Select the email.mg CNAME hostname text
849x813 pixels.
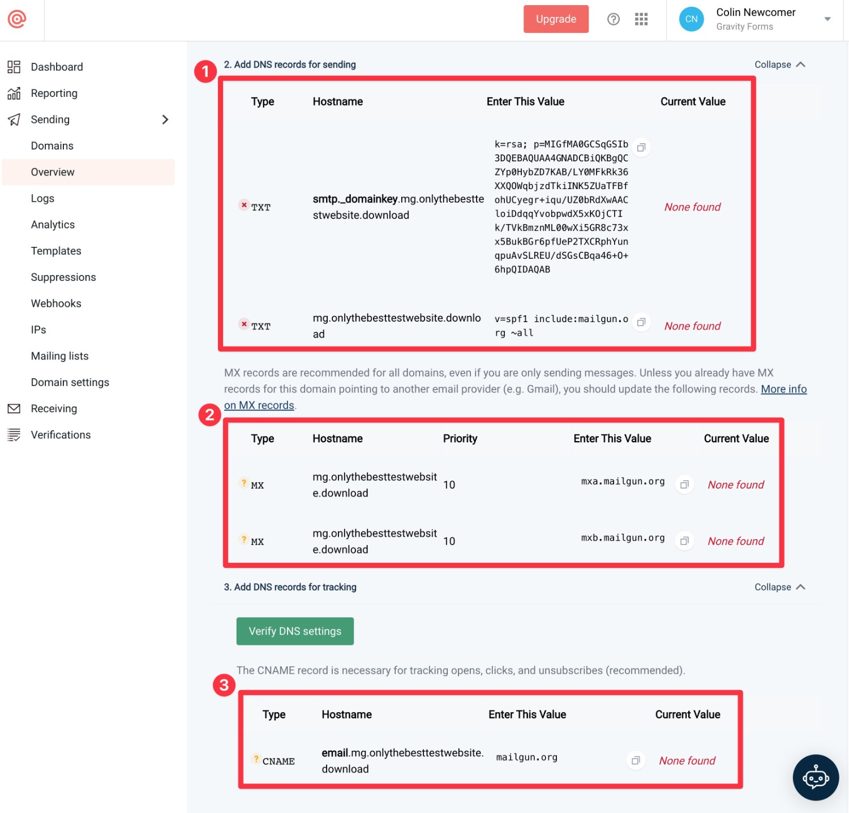pyautogui.click(x=402, y=761)
